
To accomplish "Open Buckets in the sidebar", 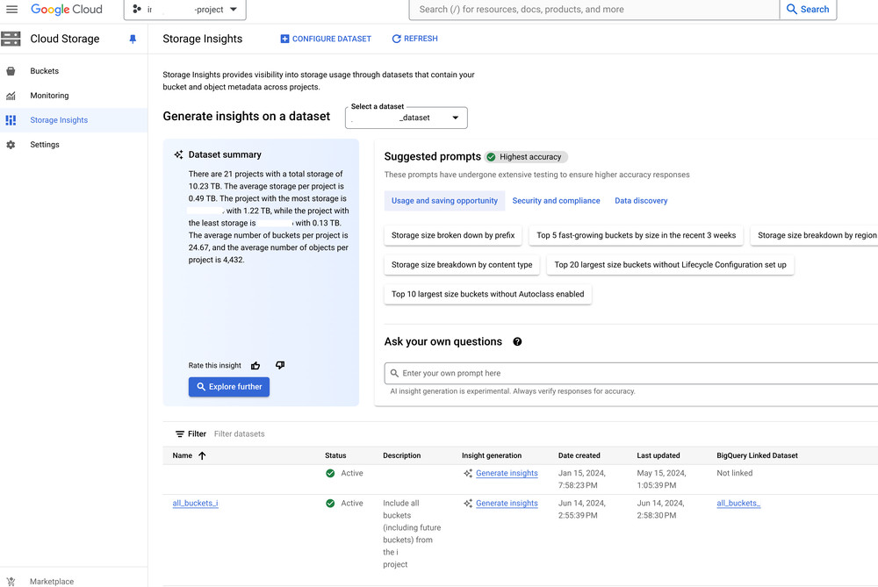I will [x=45, y=71].
